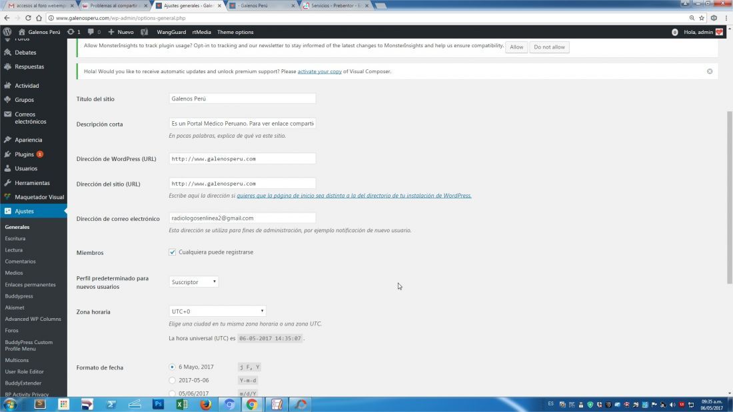Image resolution: width=733 pixels, height=412 pixels.
Task: Open Excel from the taskbar
Action: (182, 404)
